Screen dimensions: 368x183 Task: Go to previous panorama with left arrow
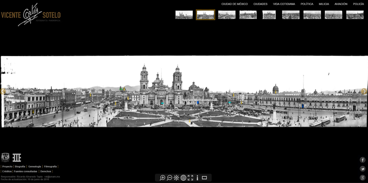point(3,91)
